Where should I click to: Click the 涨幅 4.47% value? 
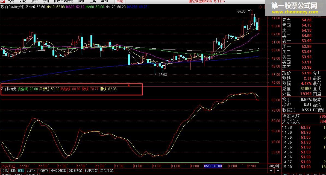coord(306,84)
